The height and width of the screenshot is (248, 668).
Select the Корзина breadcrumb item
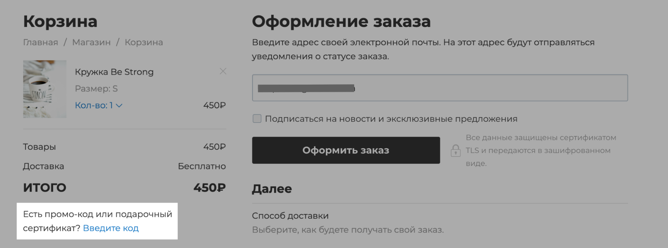(x=144, y=42)
